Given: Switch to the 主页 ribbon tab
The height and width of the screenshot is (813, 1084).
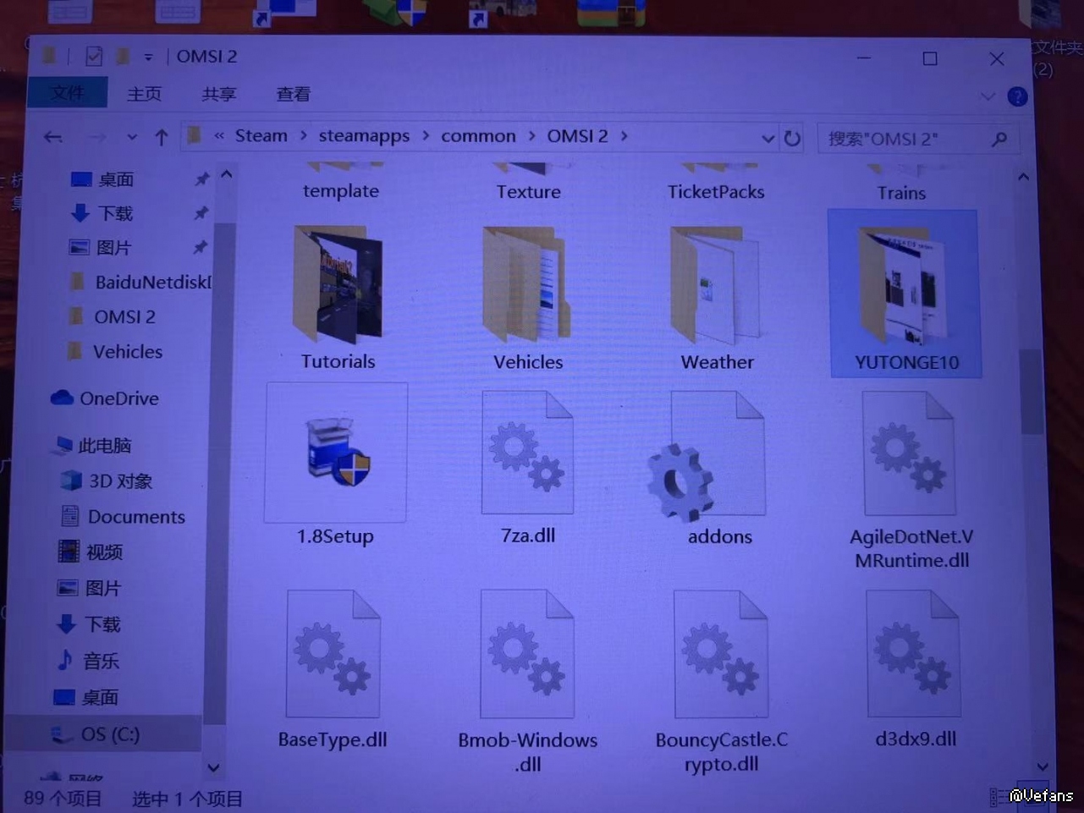Looking at the screenshot, I should coord(144,94).
